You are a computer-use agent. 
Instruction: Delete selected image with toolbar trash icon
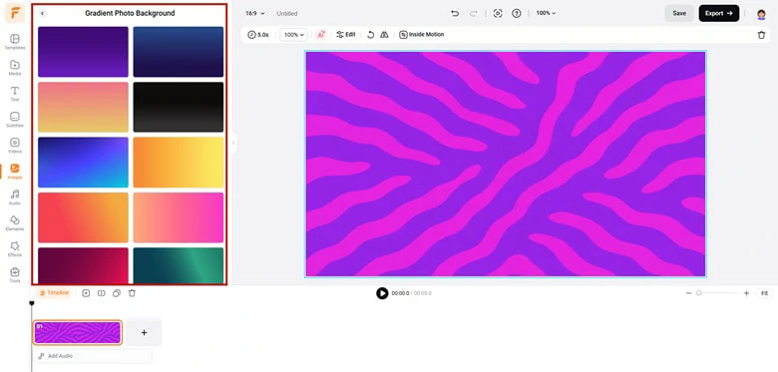(x=761, y=35)
